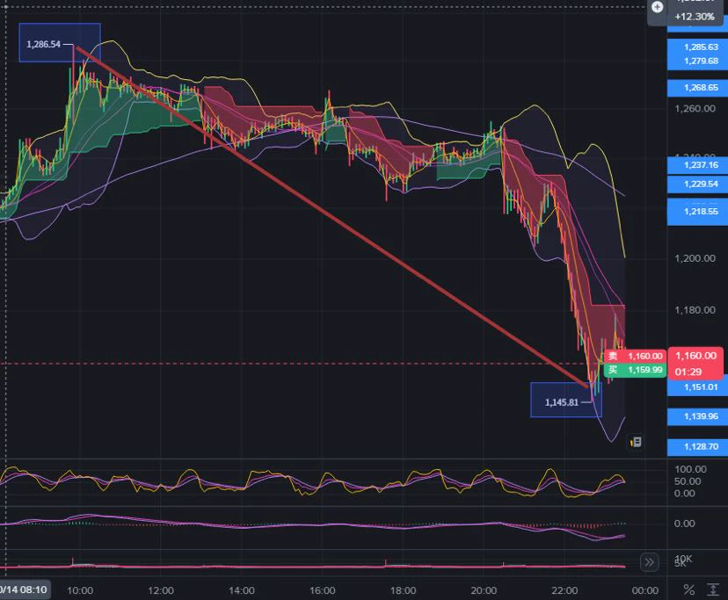Screen dimensions: 728x600
Task: Click the 20:00 time axis label
Action: click(x=484, y=590)
